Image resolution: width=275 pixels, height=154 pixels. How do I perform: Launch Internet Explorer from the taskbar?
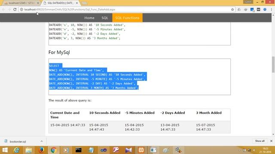[16, 150]
